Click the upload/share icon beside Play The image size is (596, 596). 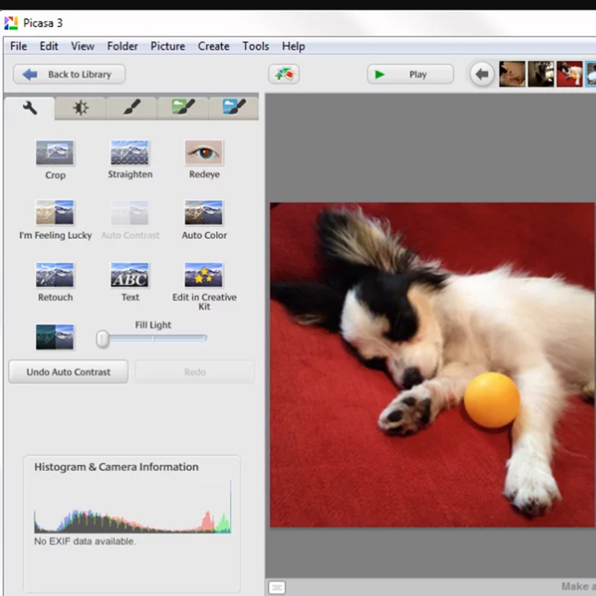click(x=284, y=74)
